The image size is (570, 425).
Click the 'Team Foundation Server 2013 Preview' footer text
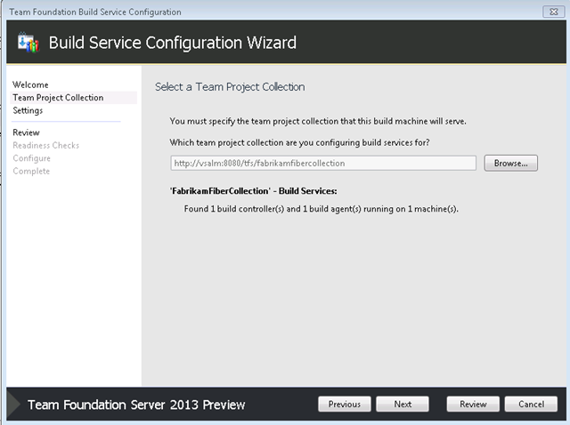136,405
